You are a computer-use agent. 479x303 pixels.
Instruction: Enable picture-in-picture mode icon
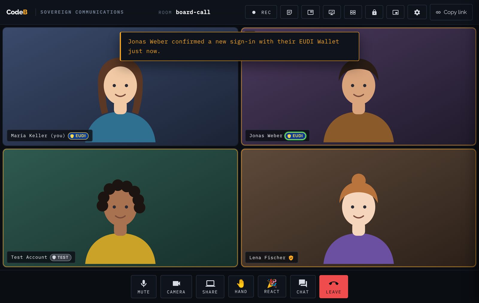[395, 12]
